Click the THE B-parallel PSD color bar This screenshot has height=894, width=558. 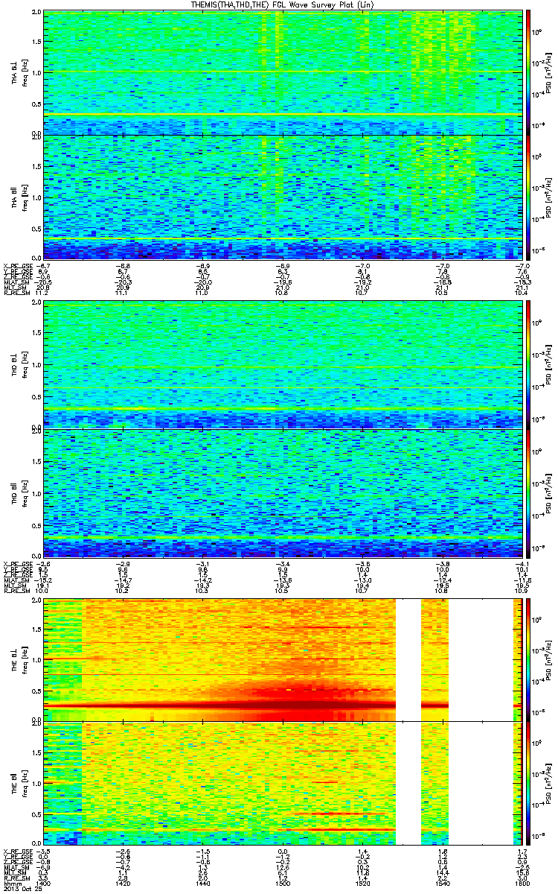coord(528,783)
